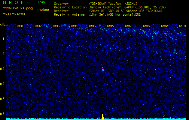Click the 0.9 frequency axis label

click(3, 69)
